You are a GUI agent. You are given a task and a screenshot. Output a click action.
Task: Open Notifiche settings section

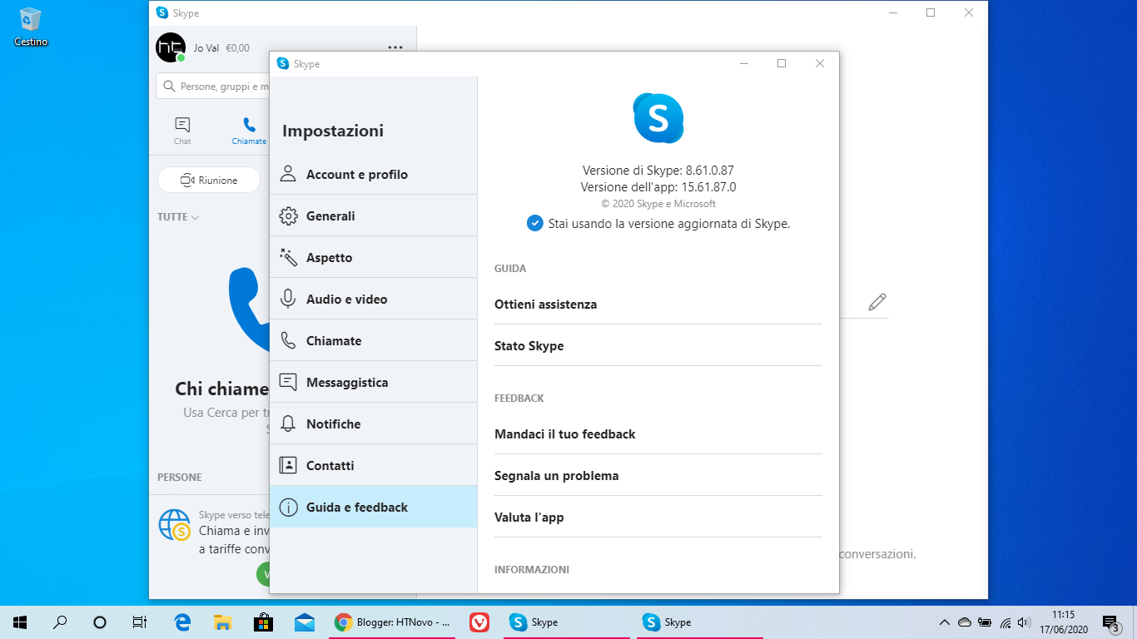tap(373, 424)
